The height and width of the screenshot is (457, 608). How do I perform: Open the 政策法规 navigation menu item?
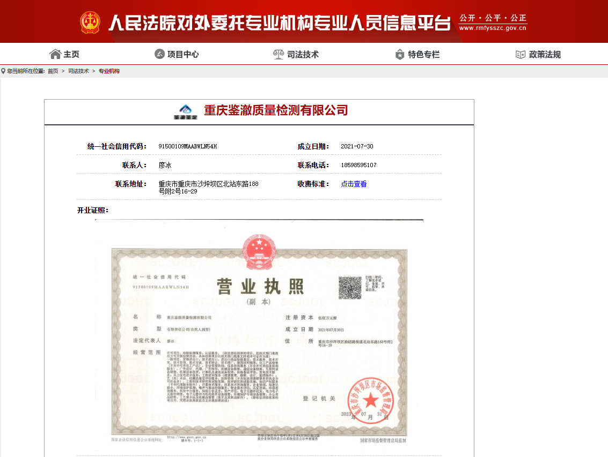pyautogui.click(x=545, y=54)
